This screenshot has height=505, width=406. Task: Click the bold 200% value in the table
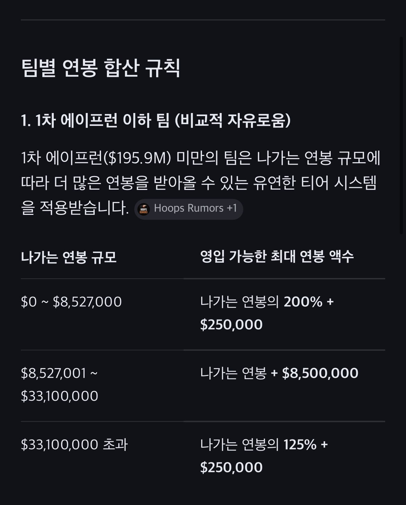tap(303, 302)
